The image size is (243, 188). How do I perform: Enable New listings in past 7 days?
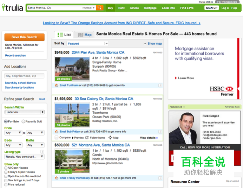pyautogui.click(x=6, y=180)
